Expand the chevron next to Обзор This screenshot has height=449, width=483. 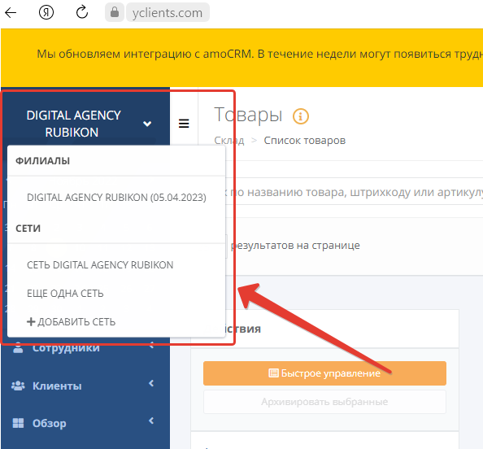click(151, 421)
